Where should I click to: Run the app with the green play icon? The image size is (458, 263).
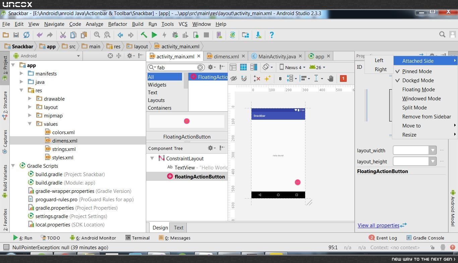tap(154, 35)
